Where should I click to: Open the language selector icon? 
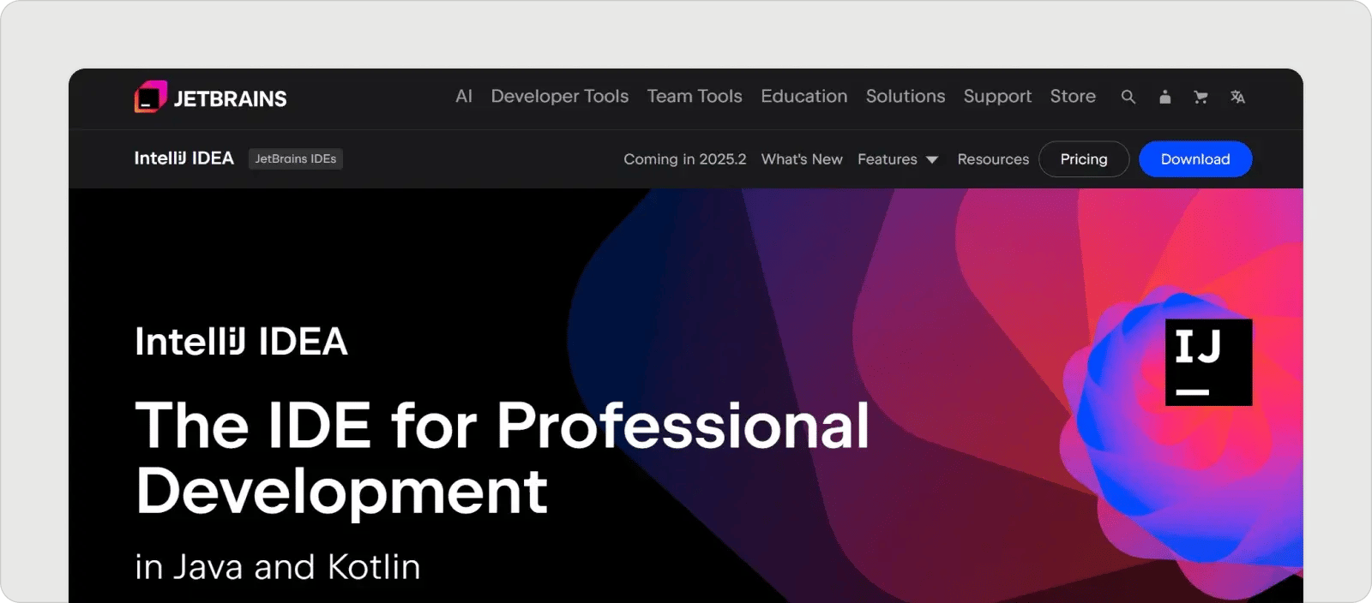1237,97
